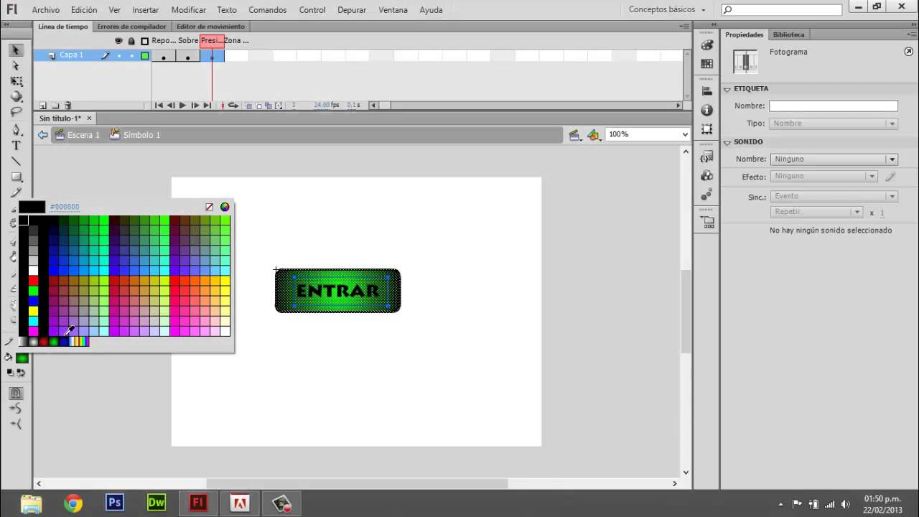Open the Conceptos básicos workspace dropdown
Viewport: 919px width, 517px height.
tap(667, 9)
